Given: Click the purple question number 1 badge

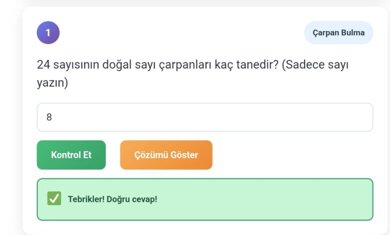Looking at the screenshot, I should (48, 32).
